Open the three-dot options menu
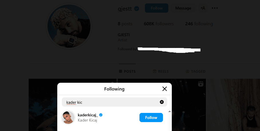 215,8
